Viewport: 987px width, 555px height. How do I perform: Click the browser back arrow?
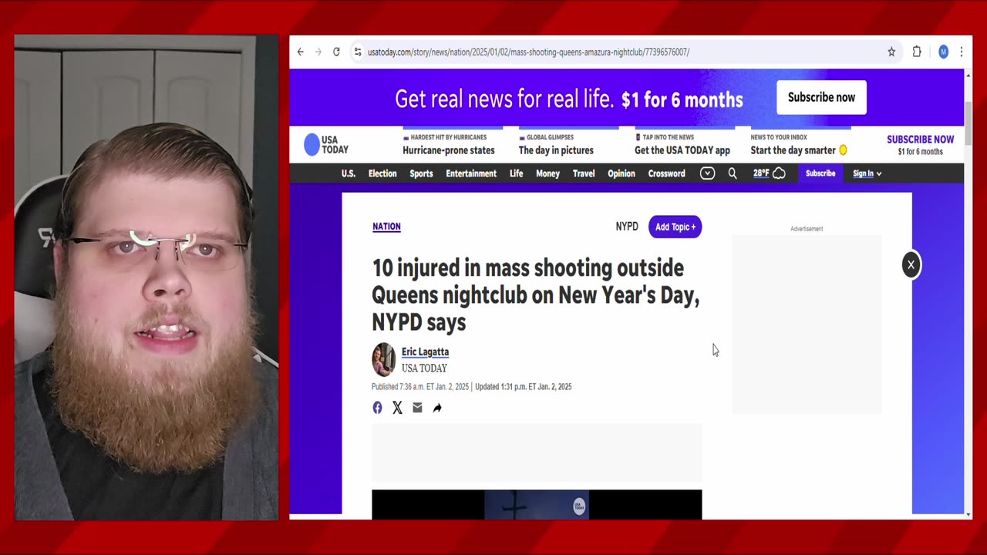[301, 52]
